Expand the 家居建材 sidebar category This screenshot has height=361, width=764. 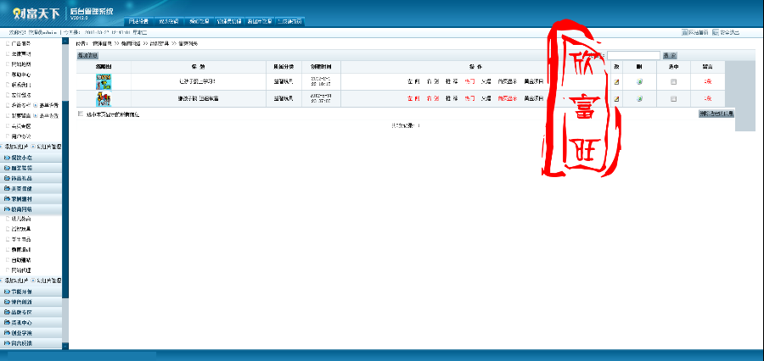31,199
